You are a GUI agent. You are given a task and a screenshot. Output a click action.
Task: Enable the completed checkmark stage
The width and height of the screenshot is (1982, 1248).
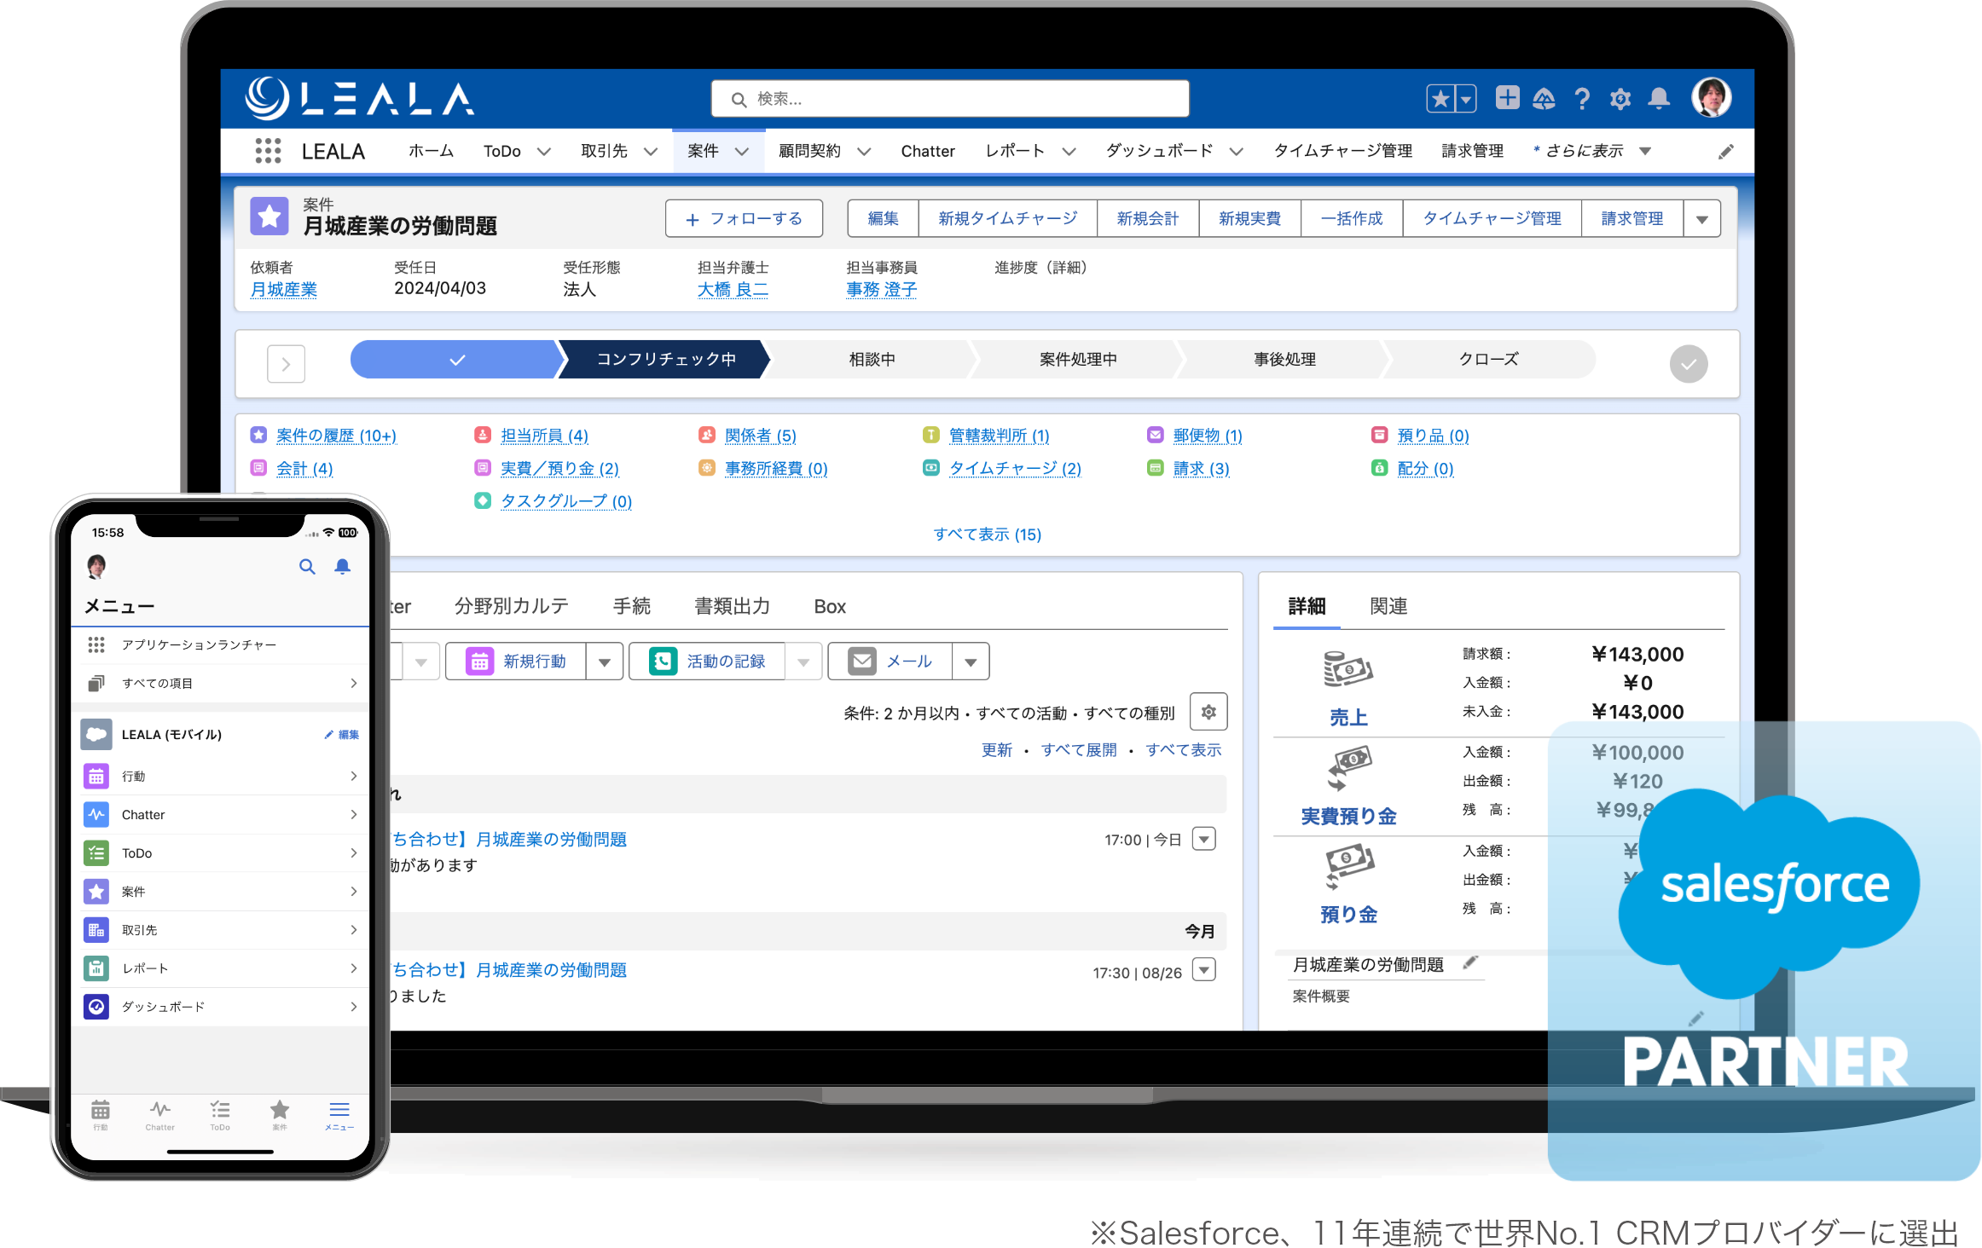pyautogui.click(x=1691, y=364)
